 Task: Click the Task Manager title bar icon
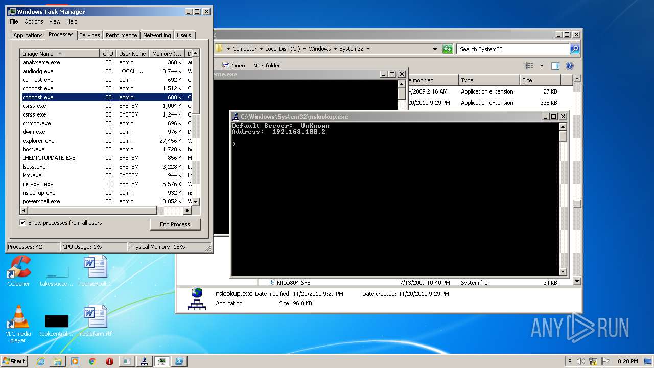pyautogui.click(x=12, y=11)
